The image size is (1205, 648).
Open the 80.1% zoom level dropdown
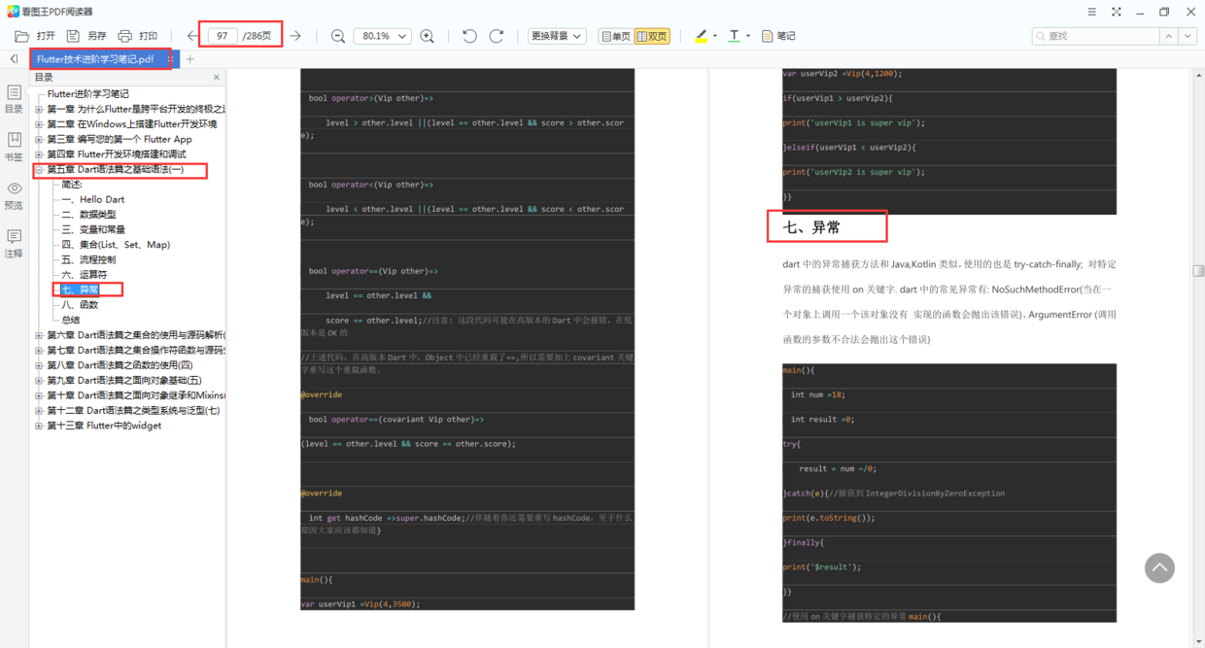[382, 36]
